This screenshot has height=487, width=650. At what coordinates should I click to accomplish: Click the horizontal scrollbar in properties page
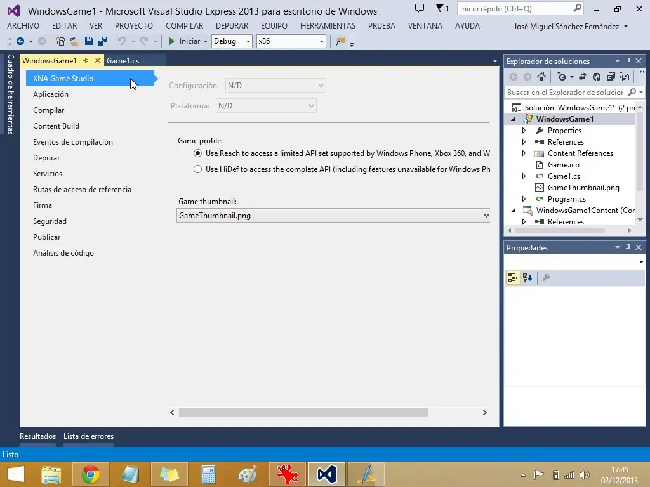[x=303, y=412]
